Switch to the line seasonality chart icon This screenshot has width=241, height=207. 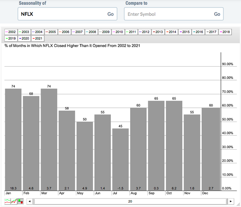tap(8, 201)
